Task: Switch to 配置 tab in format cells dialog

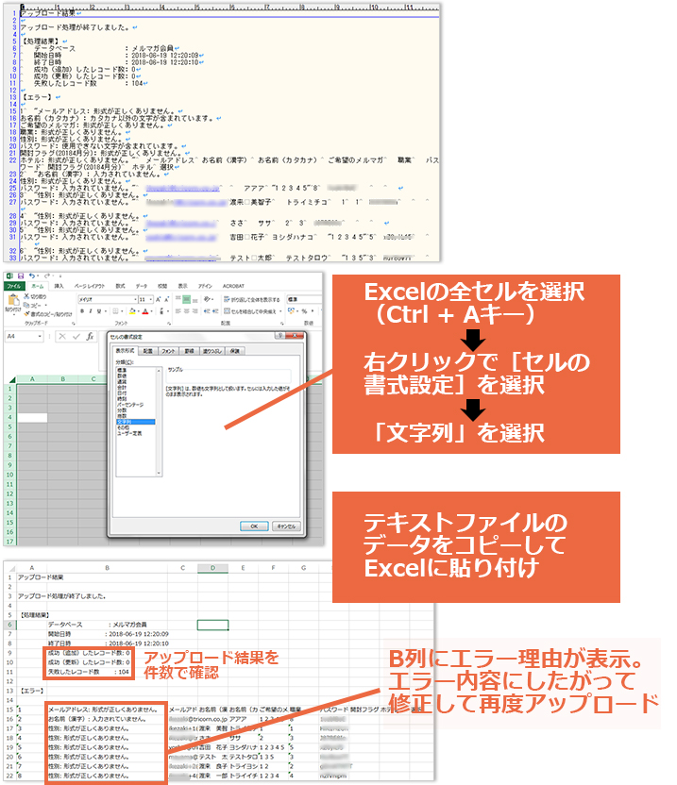Action: click(x=148, y=351)
